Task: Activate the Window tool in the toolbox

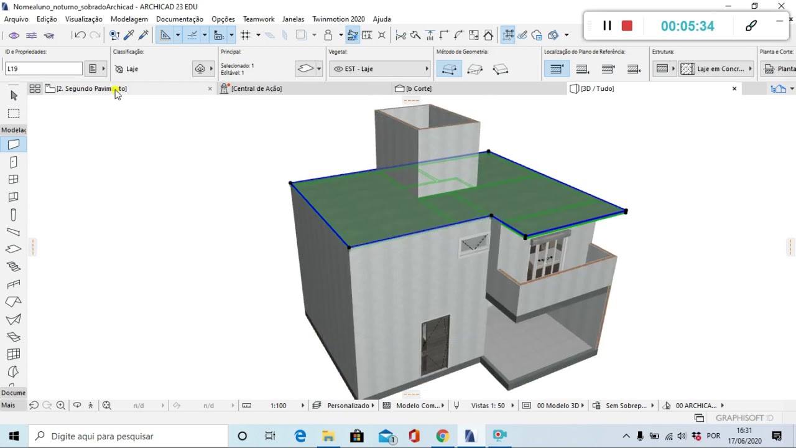Action: (14, 179)
